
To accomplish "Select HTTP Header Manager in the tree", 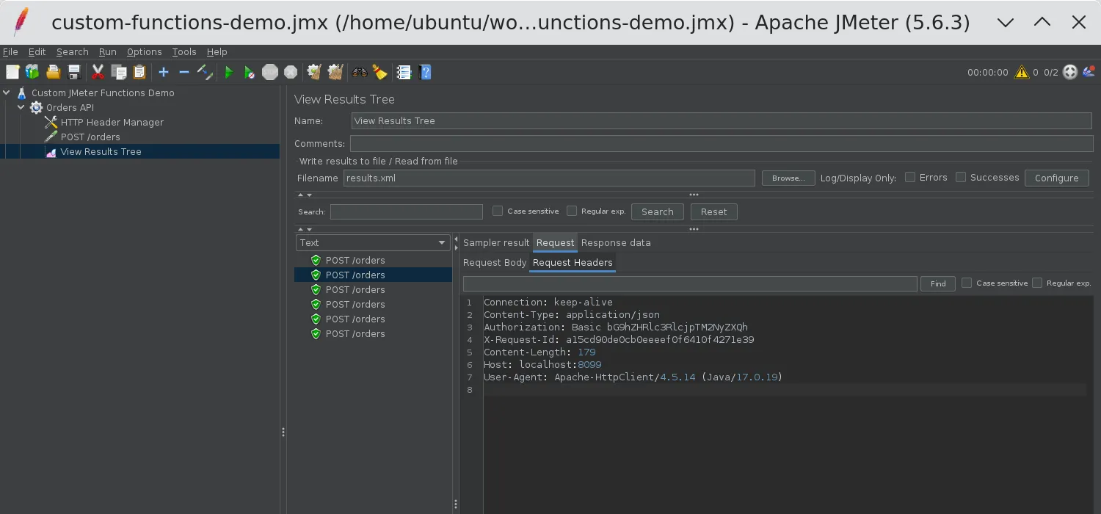I will 112,123.
